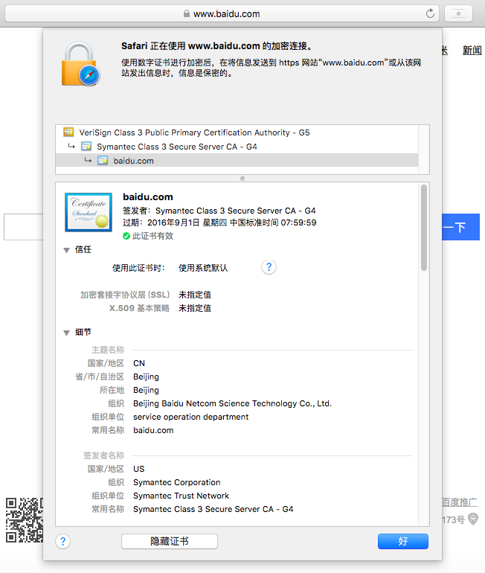The width and height of the screenshot is (485, 573).
Task: Click the 签发者名称 section heading
Action: pos(103,455)
